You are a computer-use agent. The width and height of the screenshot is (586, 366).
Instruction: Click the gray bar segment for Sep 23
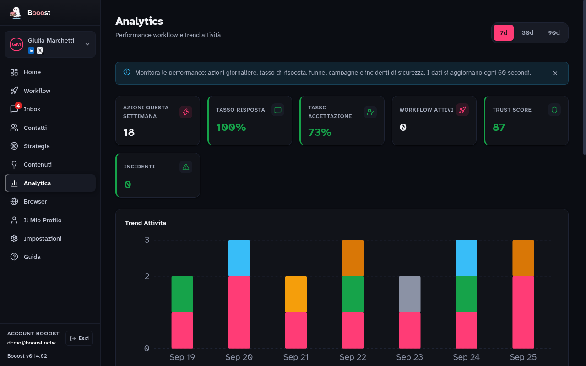click(x=409, y=294)
